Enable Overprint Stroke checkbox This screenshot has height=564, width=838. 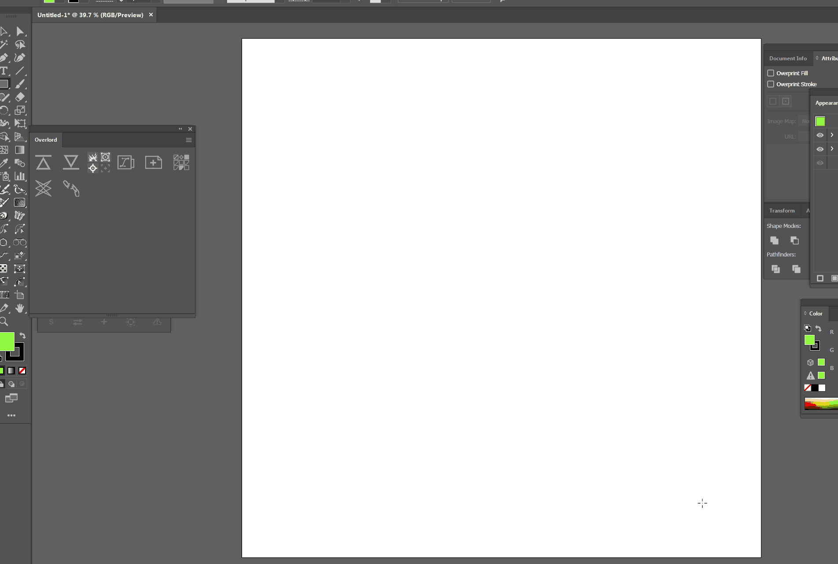click(771, 84)
